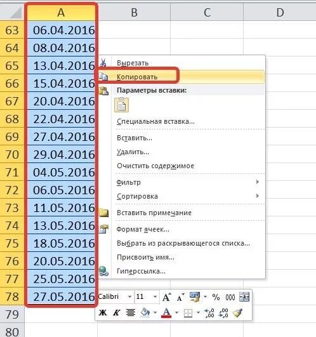The height and width of the screenshot is (337, 316).
Task: Click cell containing 06.04.2016
Action: coord(61,30)
